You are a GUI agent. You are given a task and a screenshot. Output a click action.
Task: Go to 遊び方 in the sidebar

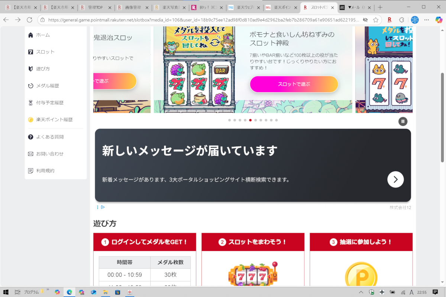click(x=56, y=69)
